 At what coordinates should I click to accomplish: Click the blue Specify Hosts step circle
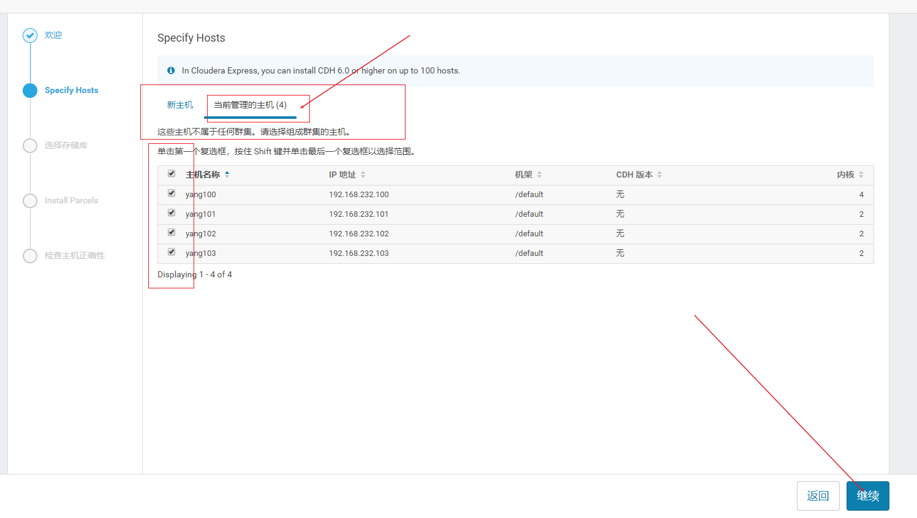coord(30,90)
